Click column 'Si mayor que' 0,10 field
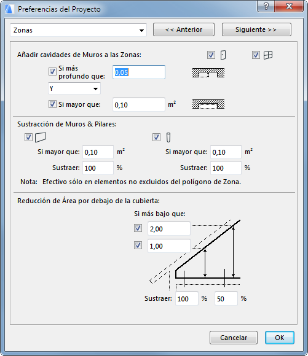Viewport: 308px width, 356px height. point(226,152)
